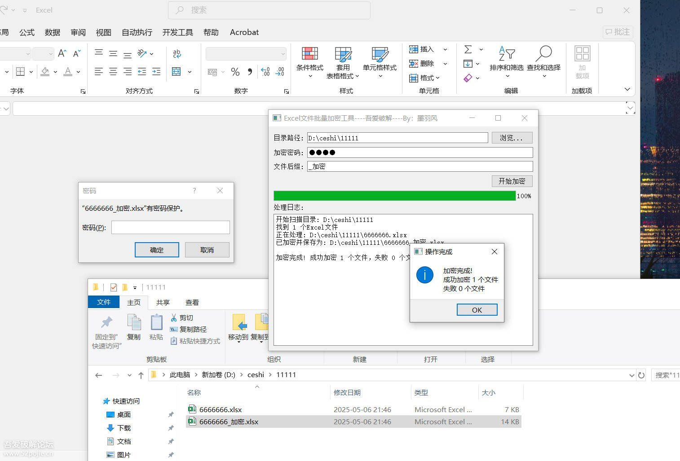Click 取消 in password dialog
The height and width of the screenshot is (461, 680).
pos(207,250)
